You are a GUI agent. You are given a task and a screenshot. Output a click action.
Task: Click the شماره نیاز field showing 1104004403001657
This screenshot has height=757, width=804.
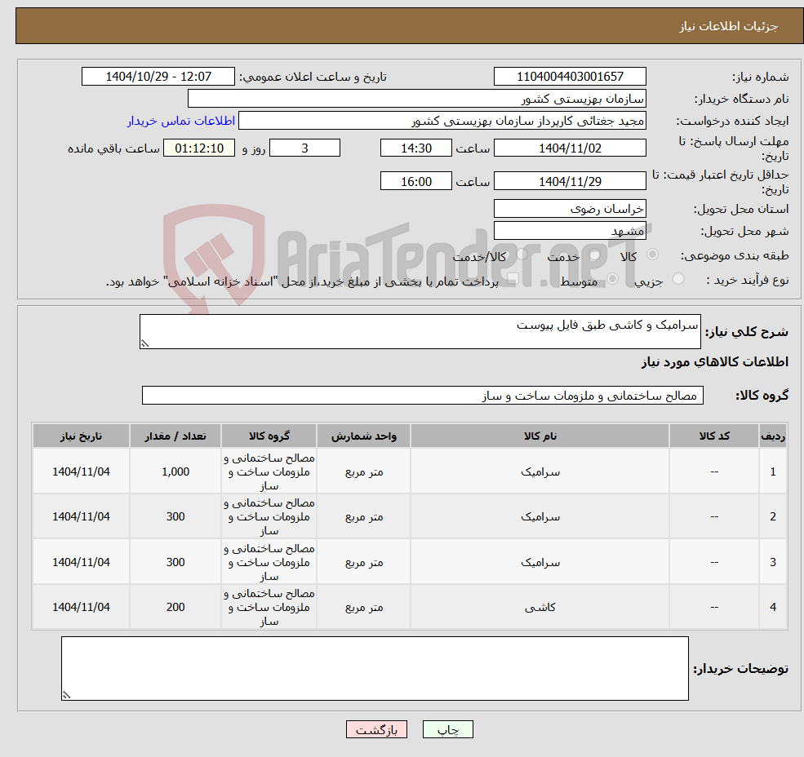coord(570,76)
